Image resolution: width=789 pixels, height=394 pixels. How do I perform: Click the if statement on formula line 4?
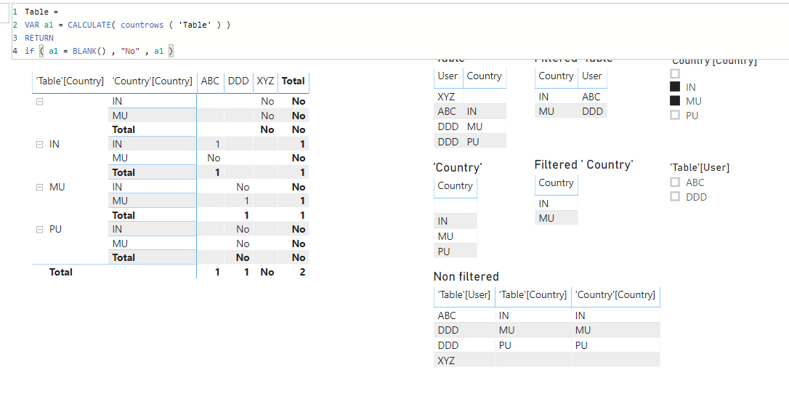[99, 51]
